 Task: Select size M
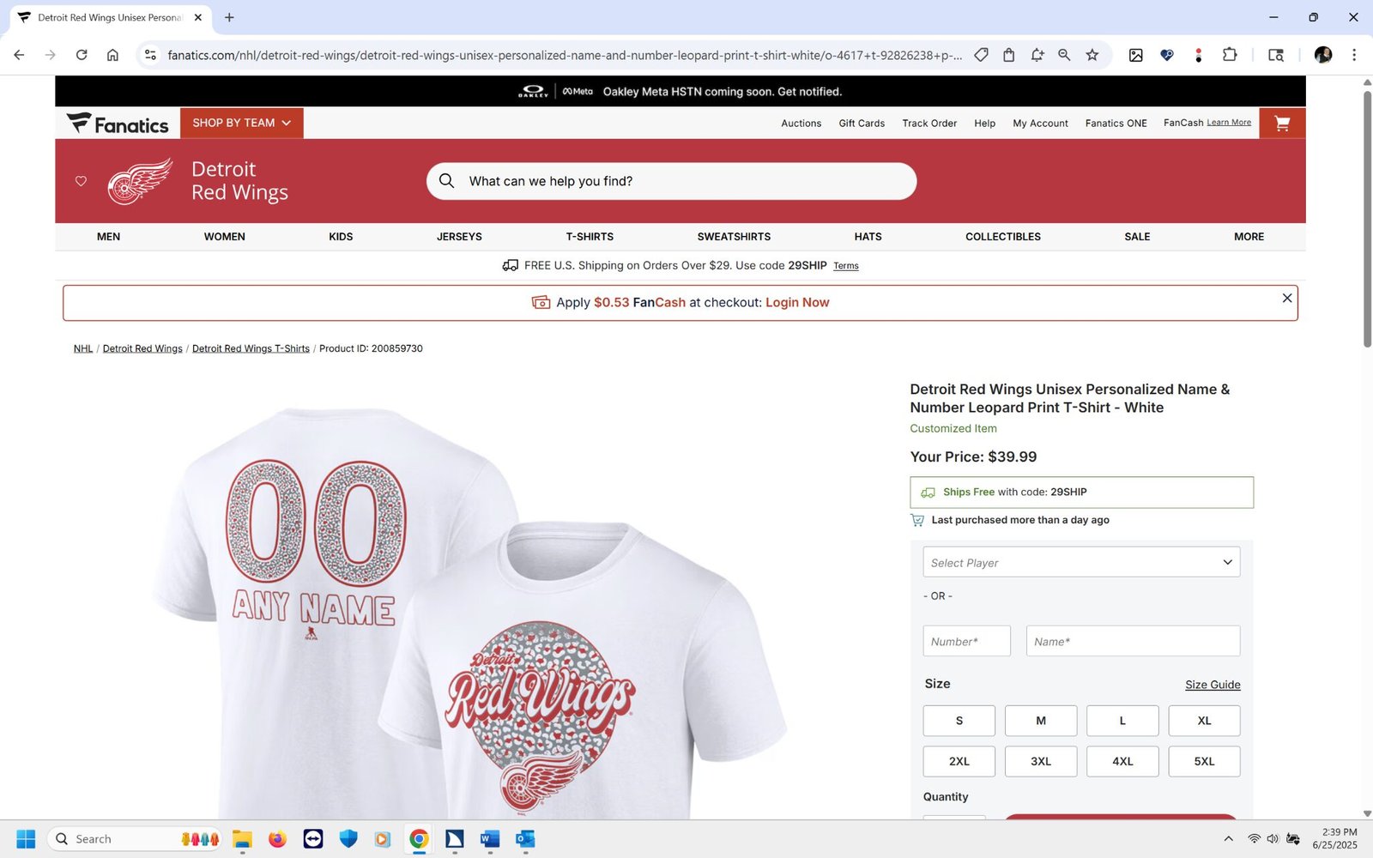coord(1041,721)
